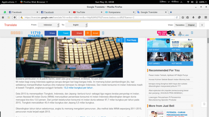Click the page vertical scrollbar thumb

pos(208,41)
